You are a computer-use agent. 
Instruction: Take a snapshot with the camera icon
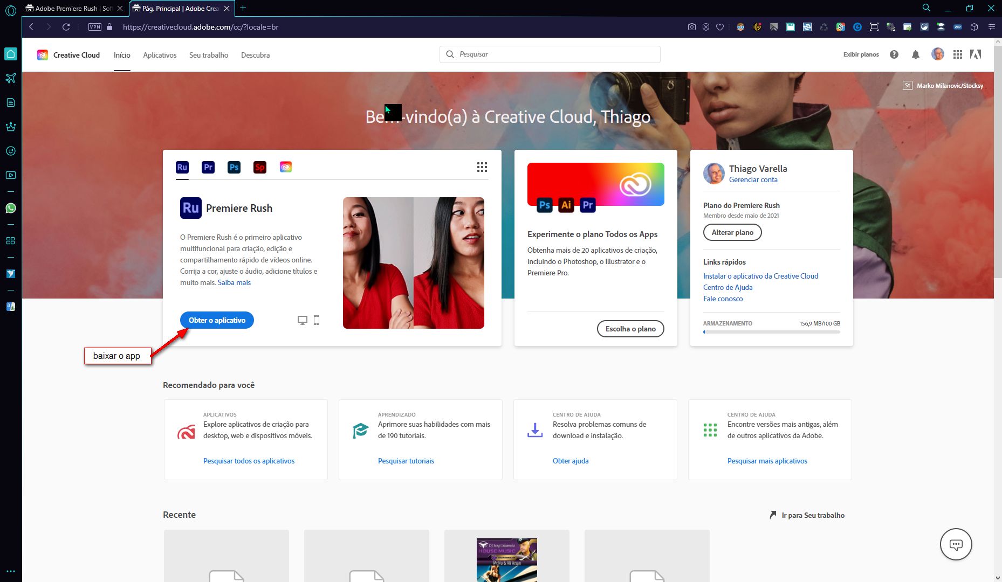692,27
